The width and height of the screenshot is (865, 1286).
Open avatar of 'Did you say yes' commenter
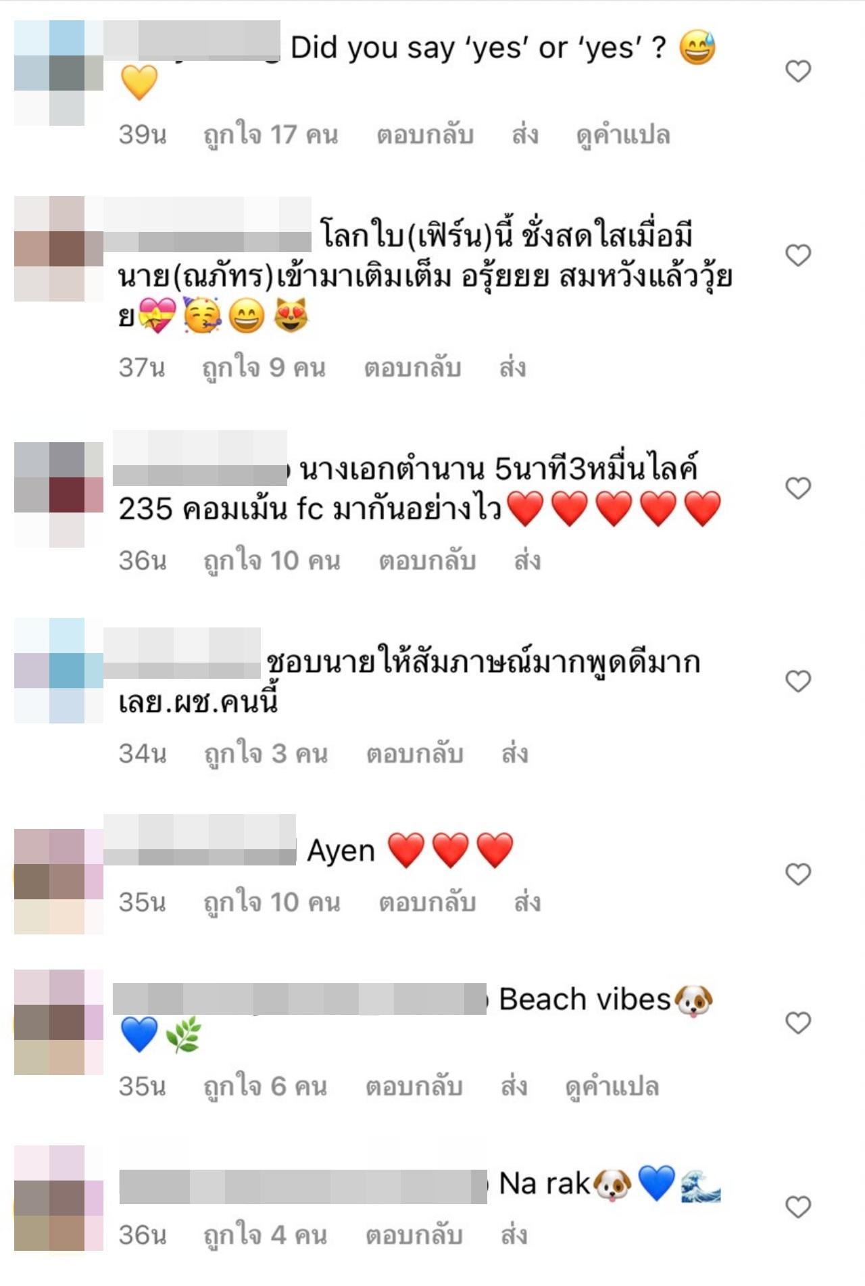coord(59,73)
